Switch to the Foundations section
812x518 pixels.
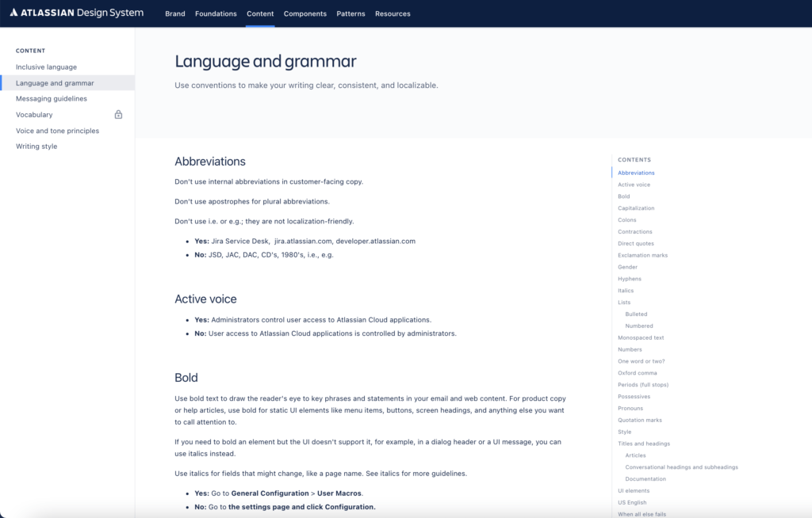coord(216,13)
